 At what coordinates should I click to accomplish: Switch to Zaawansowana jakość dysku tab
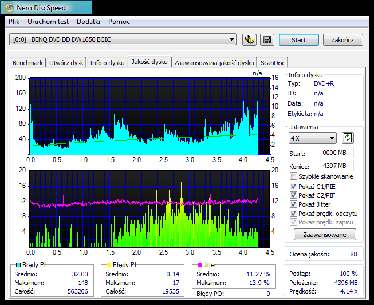pyautogui.click(x=214, y=63)
